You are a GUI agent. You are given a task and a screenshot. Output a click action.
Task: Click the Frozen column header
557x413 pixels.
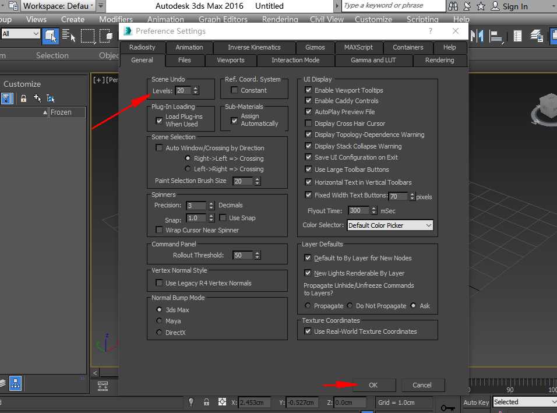point(67,112)
